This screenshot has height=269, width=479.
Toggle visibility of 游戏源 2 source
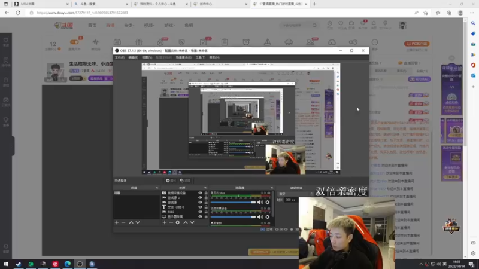200,198
